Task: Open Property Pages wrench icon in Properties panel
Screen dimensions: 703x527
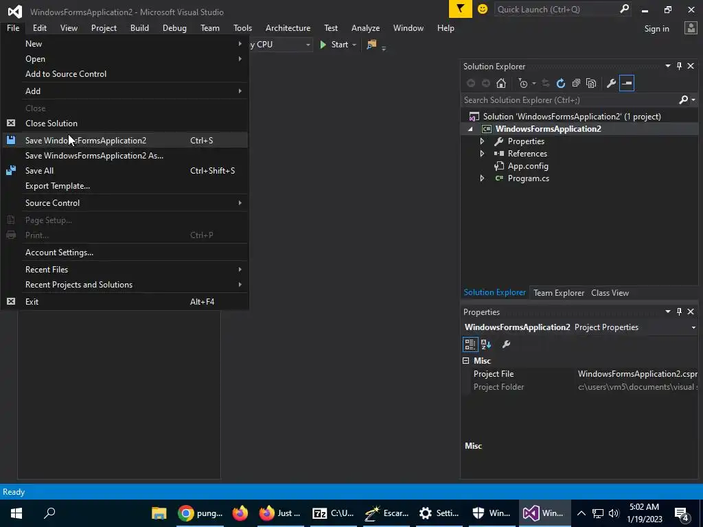Action: click(506, 344)
